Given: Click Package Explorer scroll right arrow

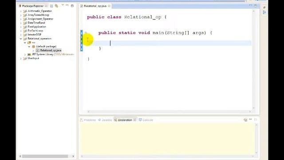Looking at the screenshot, I should pos(73,156).
